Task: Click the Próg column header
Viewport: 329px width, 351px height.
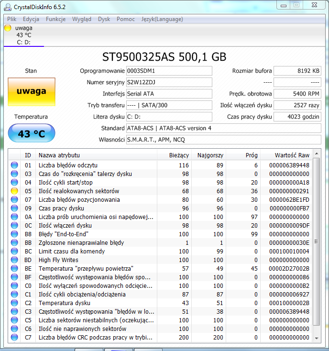Action: pyautogui.click(x=243, y=155)
